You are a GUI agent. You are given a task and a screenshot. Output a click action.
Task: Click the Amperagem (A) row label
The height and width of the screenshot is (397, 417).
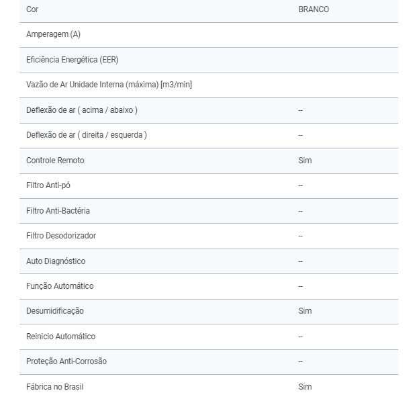click(x=53, y=34)
